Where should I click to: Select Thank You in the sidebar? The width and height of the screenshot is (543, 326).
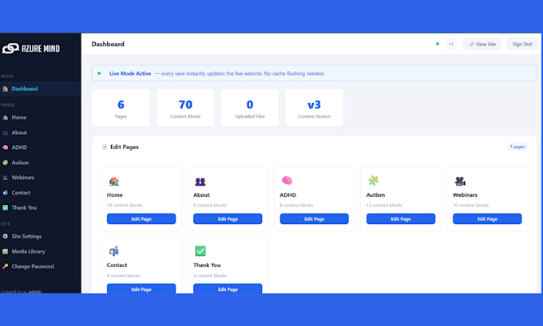pyautogui.click(x=40, y=208)
